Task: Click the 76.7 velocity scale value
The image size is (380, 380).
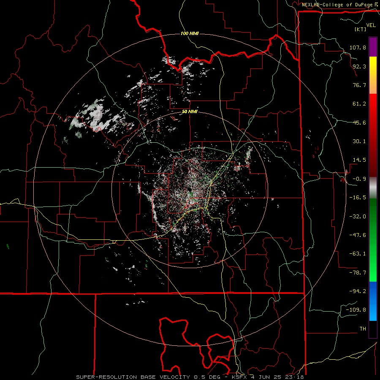Action: (x=359, y=85)
